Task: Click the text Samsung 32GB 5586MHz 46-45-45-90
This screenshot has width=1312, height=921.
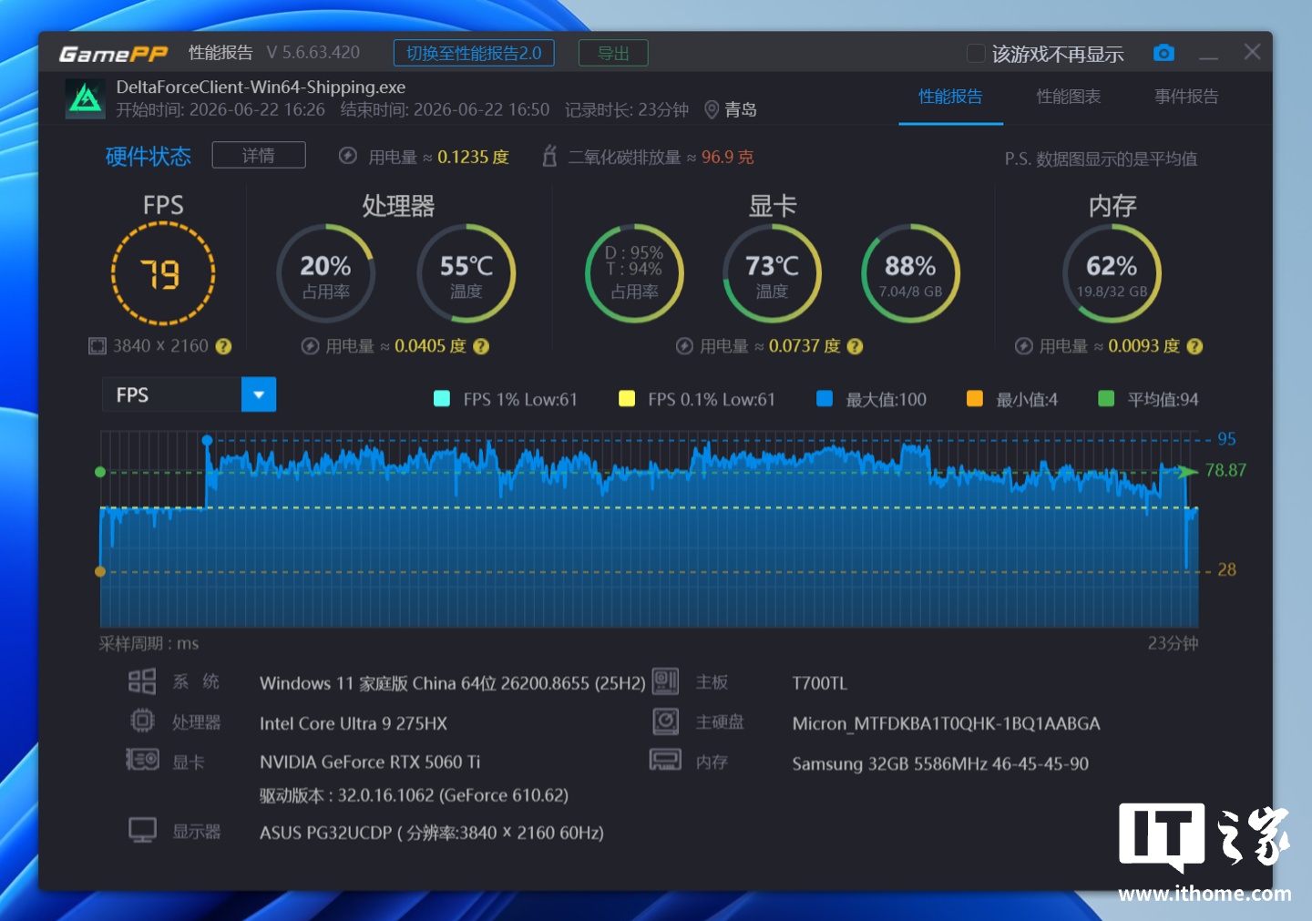Action: click(940, 763)
